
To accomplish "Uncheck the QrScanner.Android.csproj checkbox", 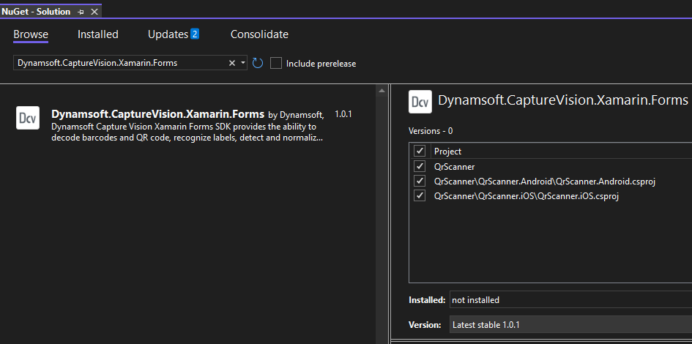I will (420, 181).
